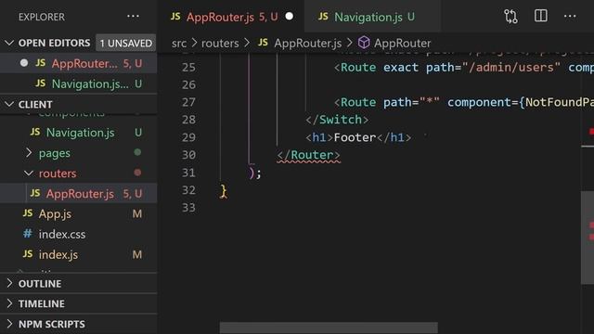Click src breadcrumb segment
594x334 pixels.
[x=179, y=43]
